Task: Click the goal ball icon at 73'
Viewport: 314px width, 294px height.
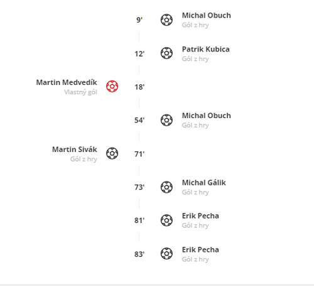Action: (166, 187)
